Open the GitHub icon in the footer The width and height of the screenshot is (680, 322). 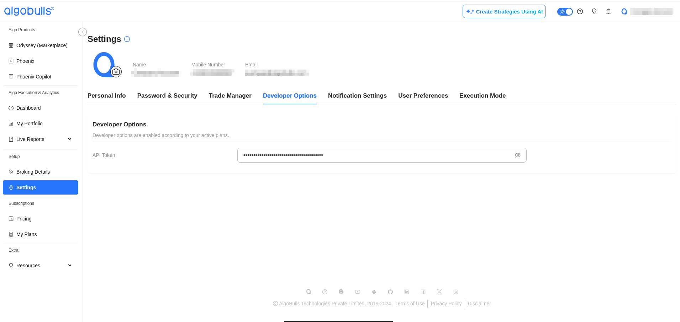coord(390,292)
